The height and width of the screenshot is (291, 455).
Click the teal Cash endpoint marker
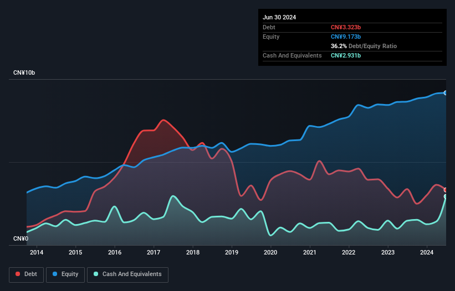point(446,196)
